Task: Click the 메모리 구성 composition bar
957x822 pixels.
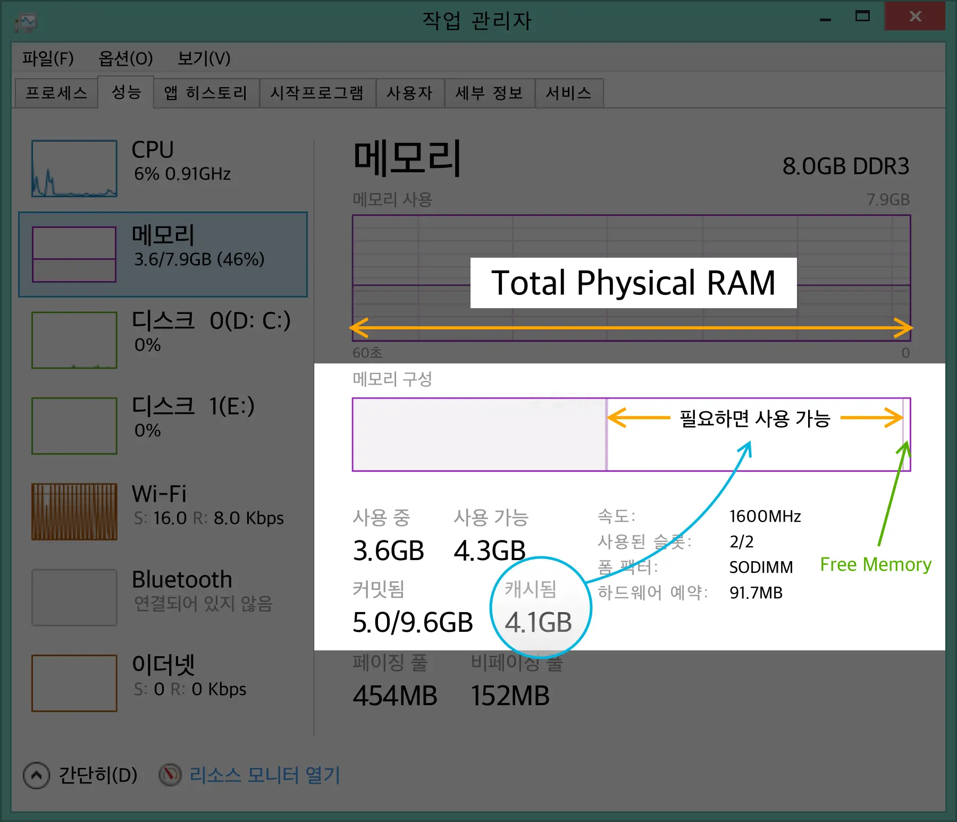Action: click(631, 434)
